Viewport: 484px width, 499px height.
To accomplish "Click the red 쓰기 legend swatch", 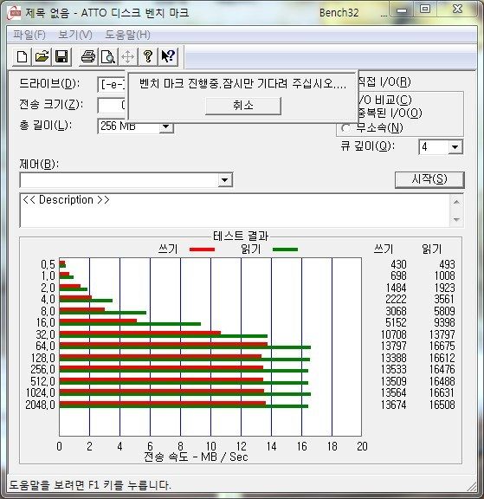I will [203, 249].
